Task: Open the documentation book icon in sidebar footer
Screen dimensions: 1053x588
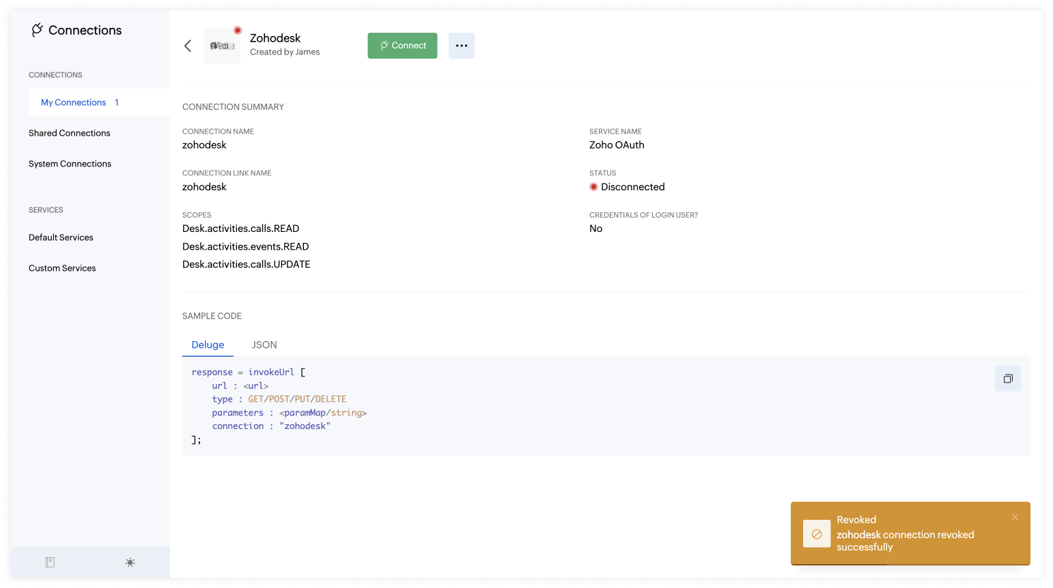Action: tap(50, 562)
